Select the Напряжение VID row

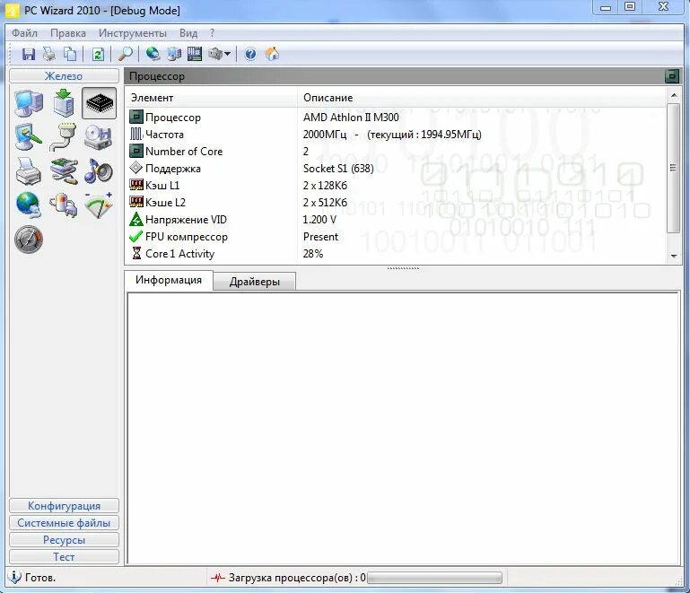click(396, 220)
